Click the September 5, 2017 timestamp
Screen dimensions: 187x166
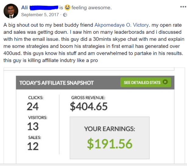[40, 15]
